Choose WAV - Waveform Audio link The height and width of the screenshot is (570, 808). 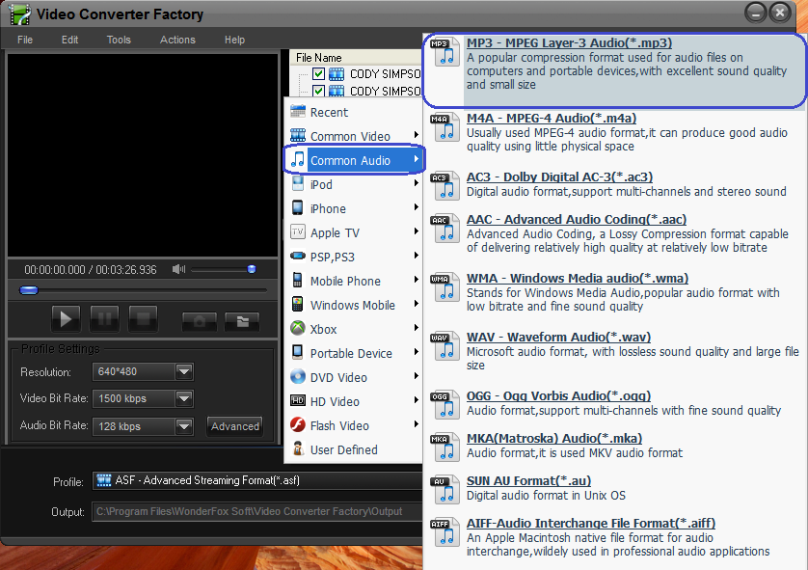click(x=558, y=337)
